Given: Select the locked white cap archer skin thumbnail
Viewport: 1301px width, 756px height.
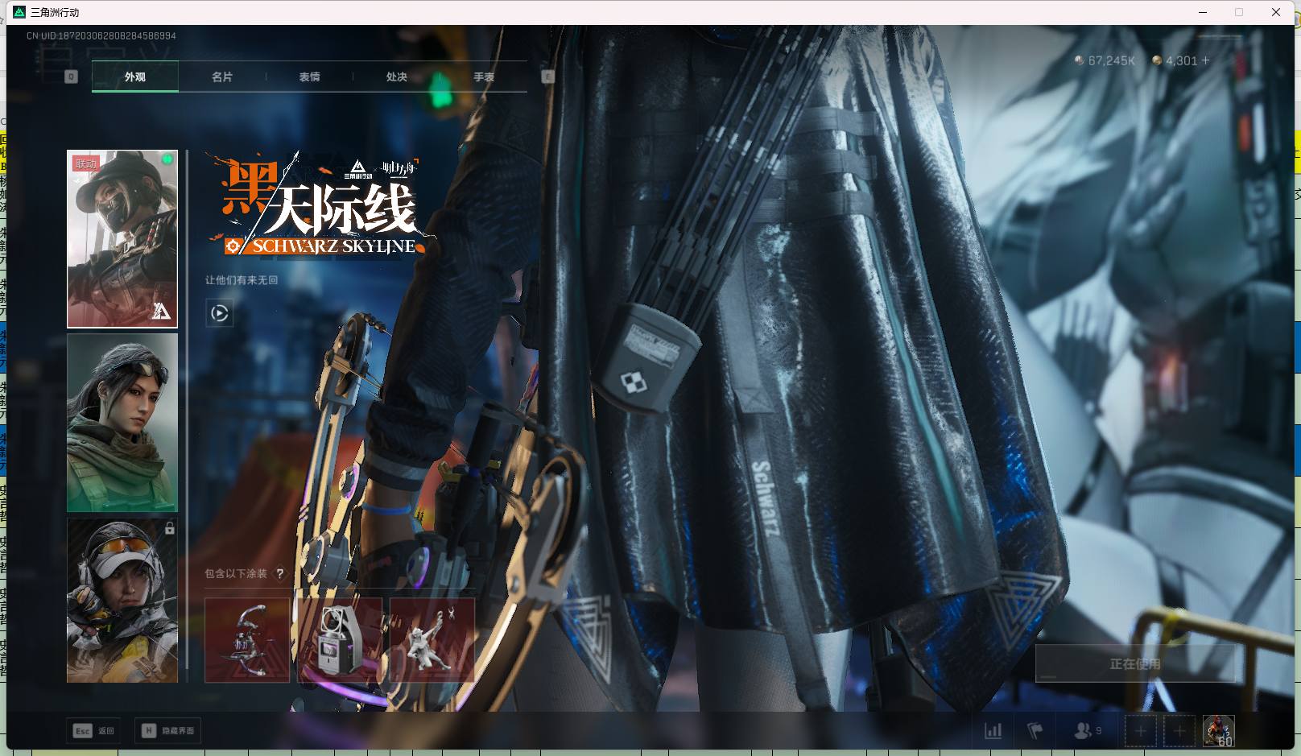Looking at the screenshot, I should pos(122,601).
